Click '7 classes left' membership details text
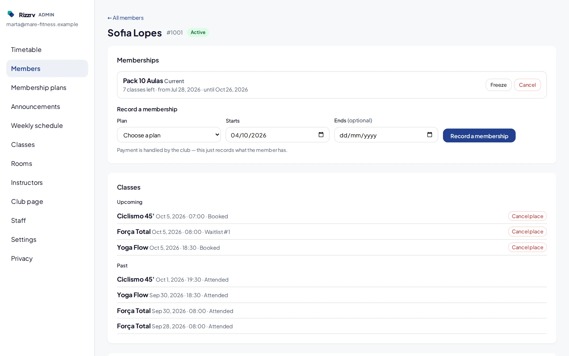Screen dimensions: 569x356 185,90
